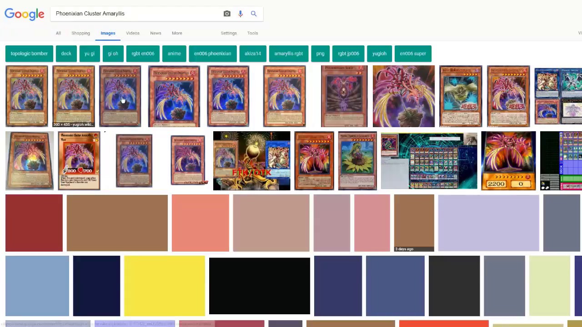582x327 pixels.
Task: Open the duel simulator screenshot thumbnail
Action: [x=429, y=161]
